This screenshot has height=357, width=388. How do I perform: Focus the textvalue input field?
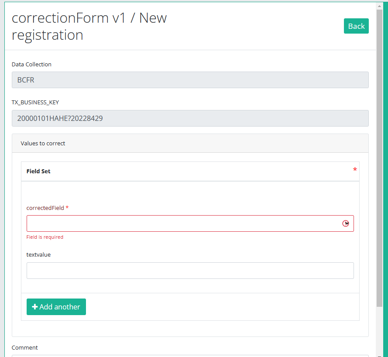[190, 271]
